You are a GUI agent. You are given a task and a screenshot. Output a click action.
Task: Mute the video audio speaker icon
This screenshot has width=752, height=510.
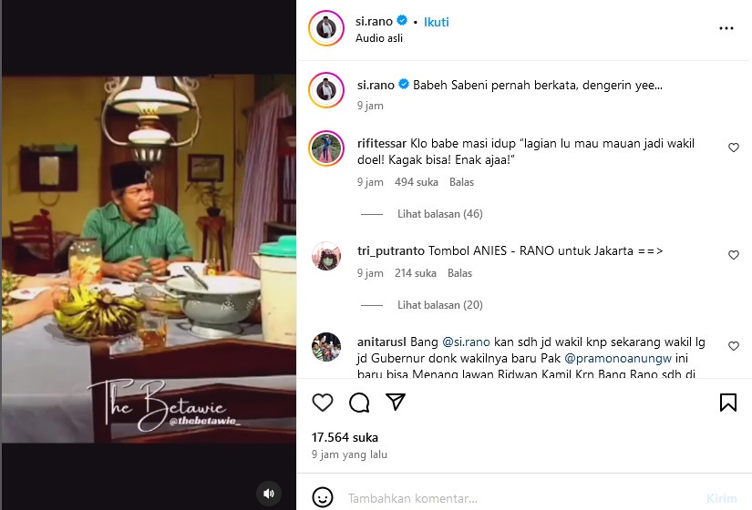[269, 494]
